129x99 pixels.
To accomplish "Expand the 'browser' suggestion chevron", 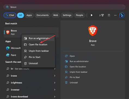I will pos(55,90).
